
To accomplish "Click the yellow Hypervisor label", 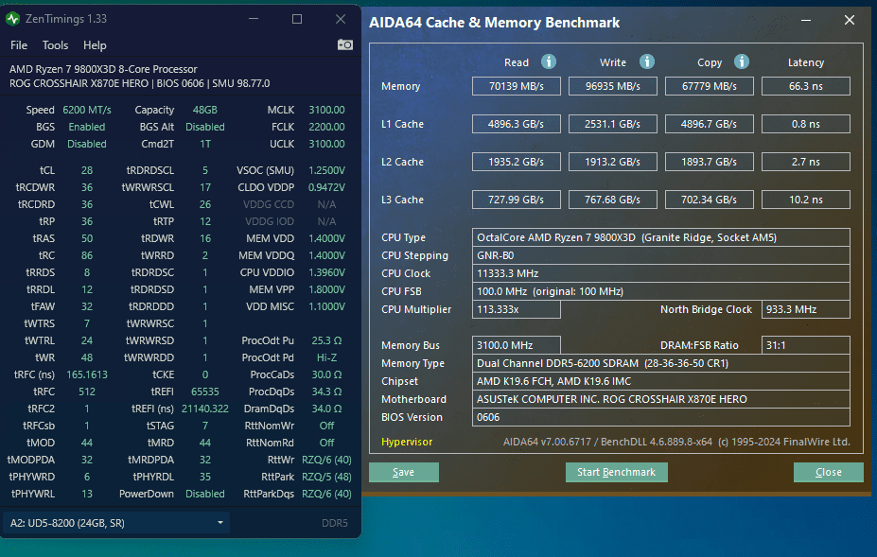I will click(x=407, y=442).
